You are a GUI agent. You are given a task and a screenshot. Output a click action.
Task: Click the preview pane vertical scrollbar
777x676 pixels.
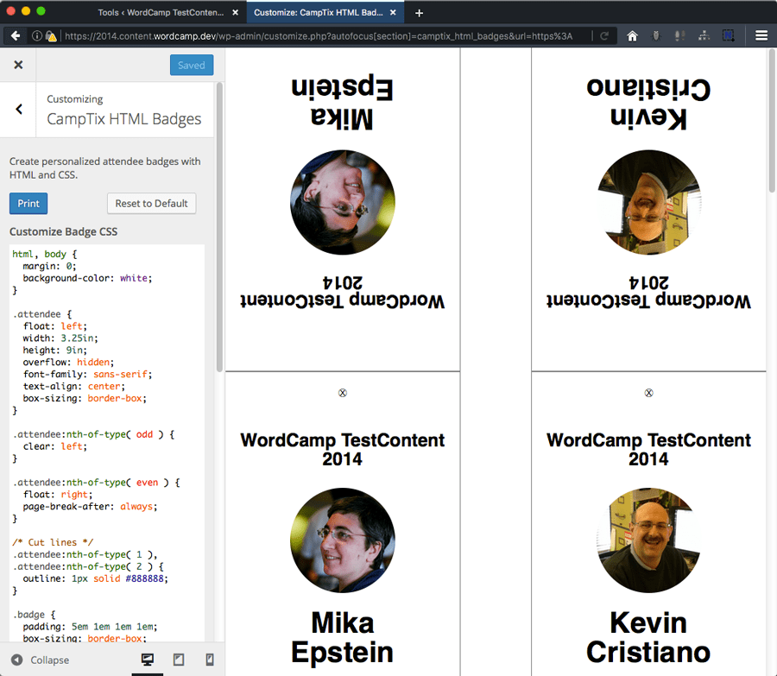(x=772, y=120)
